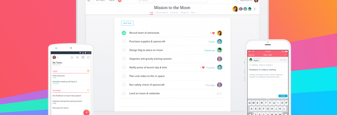Uncheck the completed Recruit team of astronauts task
The image size is (337, 115).
(124, 33)
